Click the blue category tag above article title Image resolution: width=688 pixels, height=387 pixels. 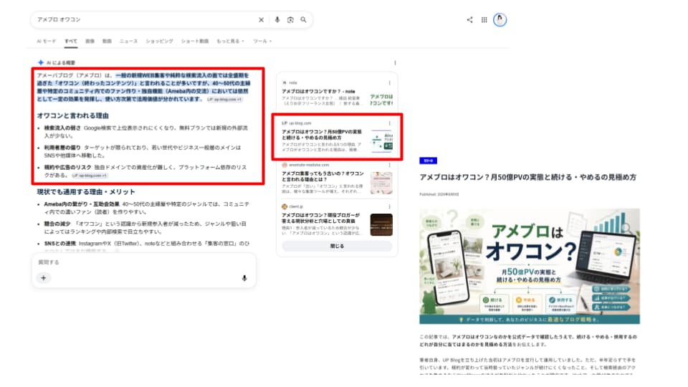tap(429, 161)
